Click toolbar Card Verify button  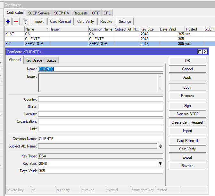(86, 22)
